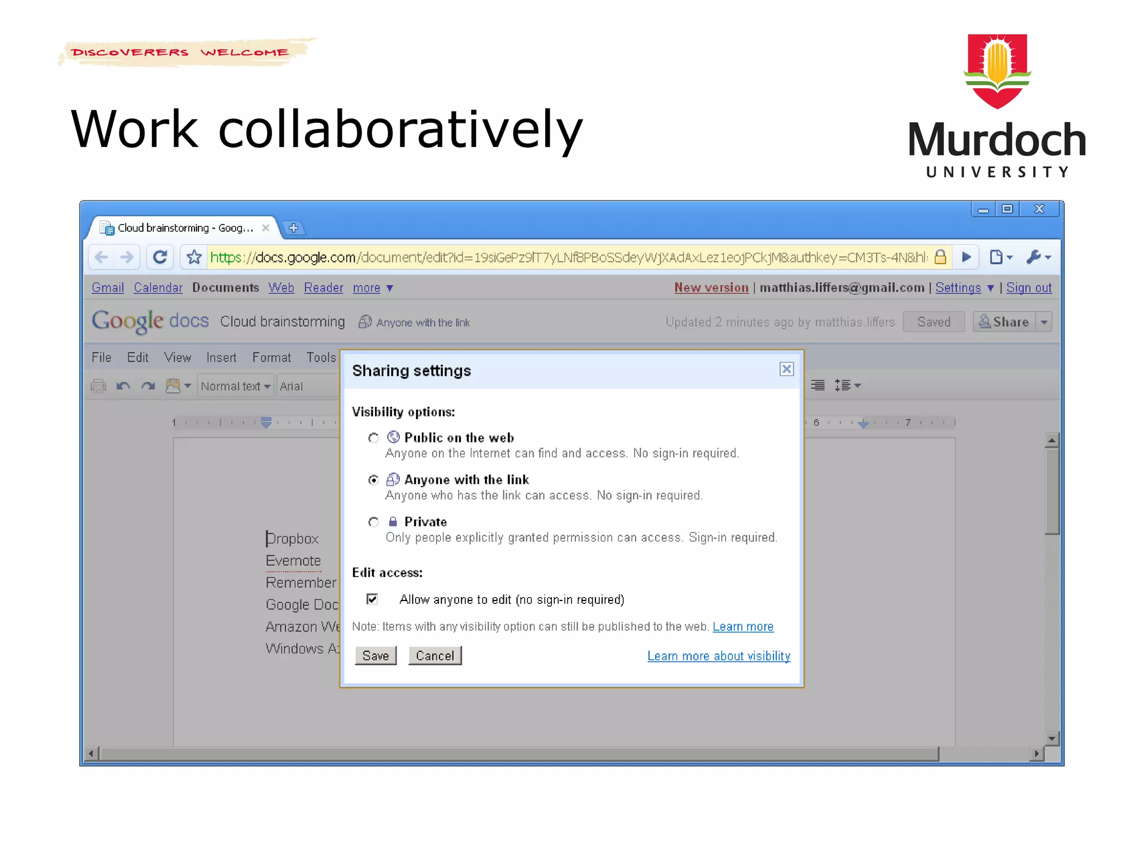This screenshot has height=858, width=1144.
Task: Toggle Allow anyone to edit checkbox
Action: click(x=372, y=599)
